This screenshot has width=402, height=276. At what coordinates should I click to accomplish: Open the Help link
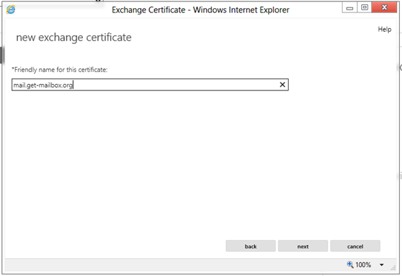(385, 29)
